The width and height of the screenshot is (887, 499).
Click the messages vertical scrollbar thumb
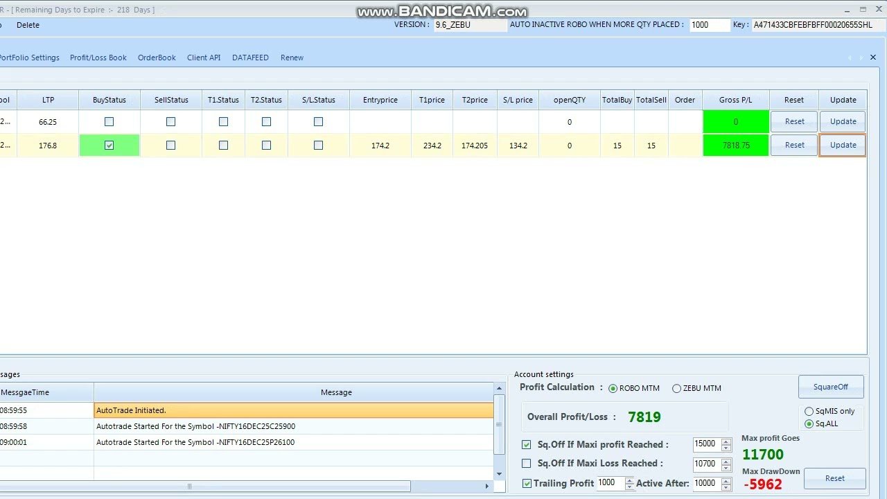pyautogui.click(x=499, y=425)
